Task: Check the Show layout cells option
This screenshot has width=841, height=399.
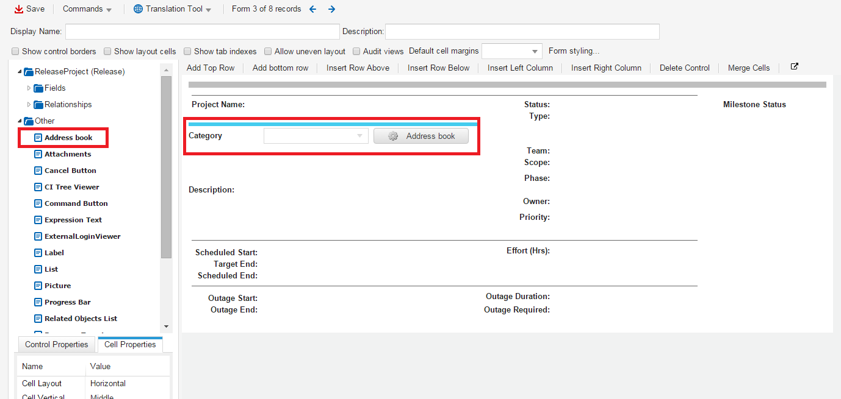Action: click(107, 51)
